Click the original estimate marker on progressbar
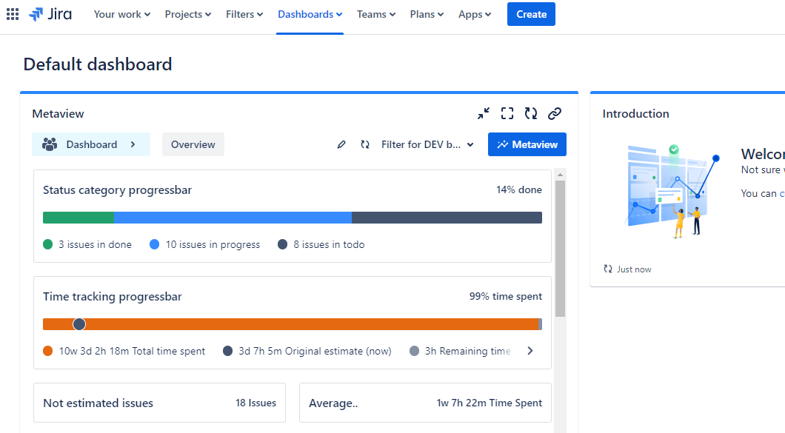 (x=79, y=324)
